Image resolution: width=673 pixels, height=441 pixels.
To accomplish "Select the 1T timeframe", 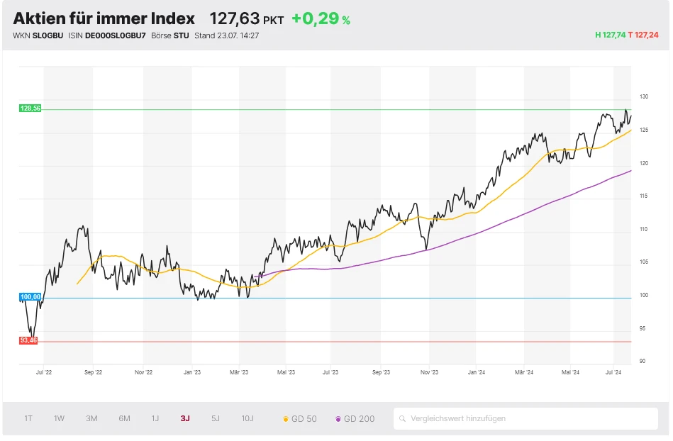I will (28, 418).
